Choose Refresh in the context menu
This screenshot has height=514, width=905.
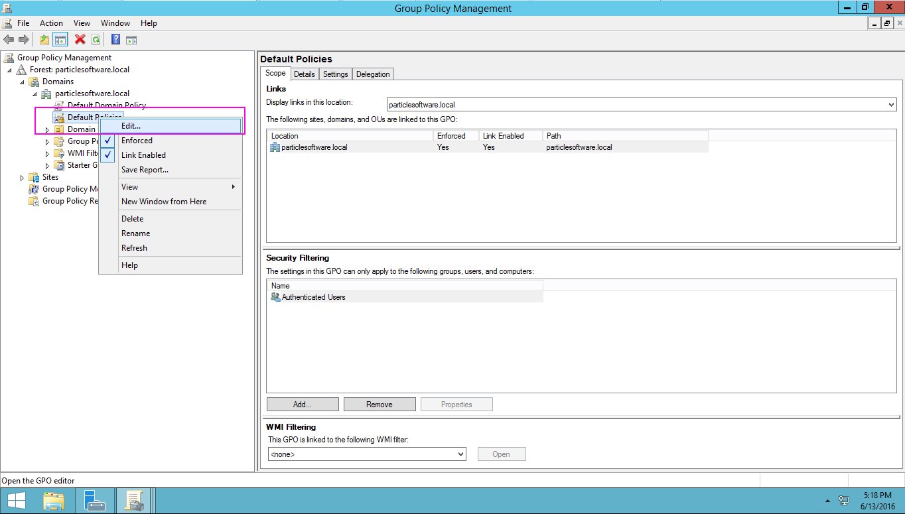[x=170, y=248]
